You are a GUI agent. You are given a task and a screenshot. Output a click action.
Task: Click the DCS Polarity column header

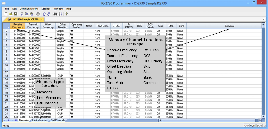[x=150, y=26]
